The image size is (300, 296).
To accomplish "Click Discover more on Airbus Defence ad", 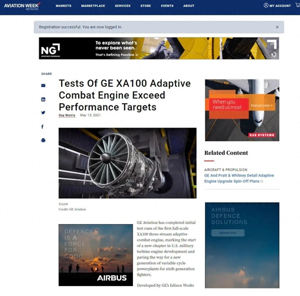I will pos(228,233).
